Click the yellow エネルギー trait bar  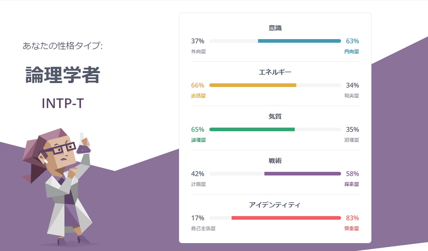(x=253, y=85)
